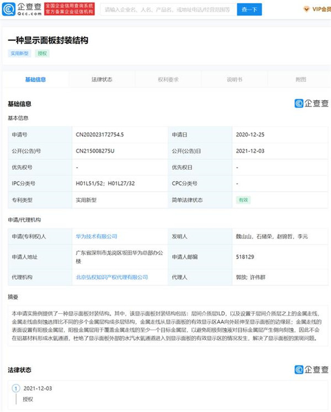Image resolution: width=331 pixels, height=412 pixels.
Task: Click the green 授权 tag under the title
Action: point(42,53)
